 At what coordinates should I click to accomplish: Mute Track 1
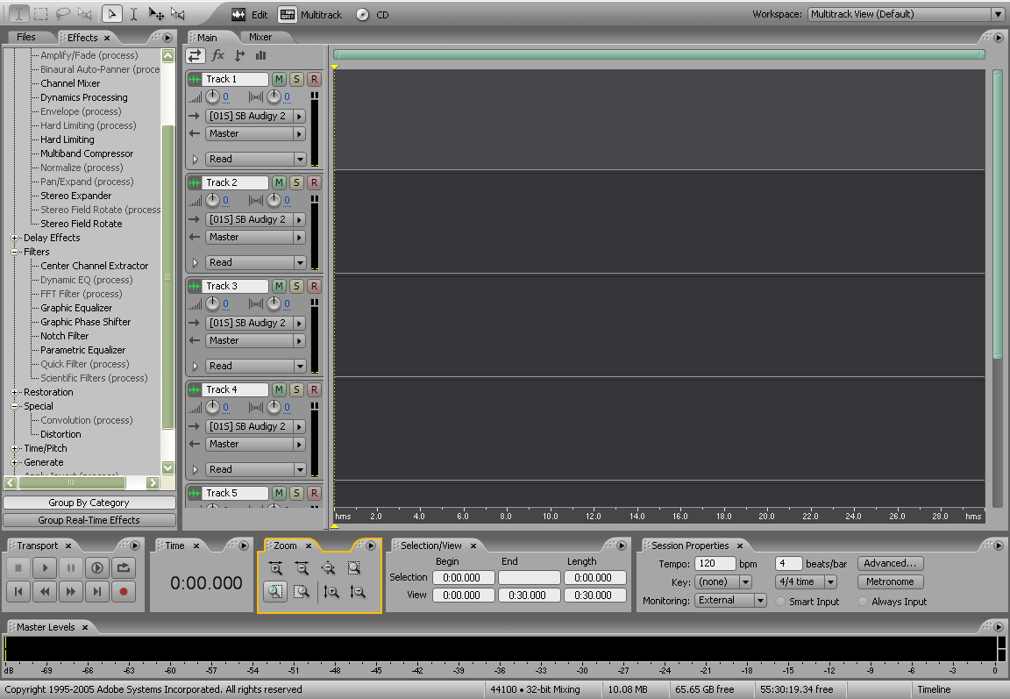[x=279, y=79]
